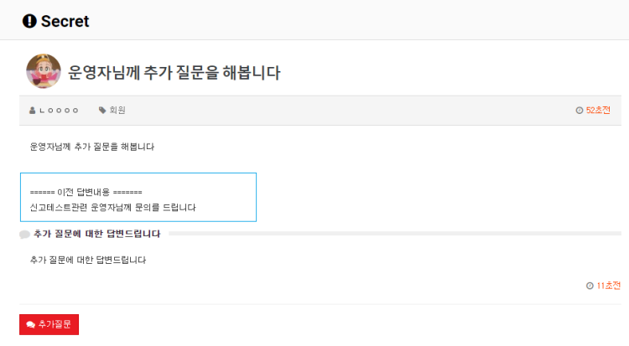
Task: Click the 이전 답변내용 quoted box header
Action: (x=86, y=192)
